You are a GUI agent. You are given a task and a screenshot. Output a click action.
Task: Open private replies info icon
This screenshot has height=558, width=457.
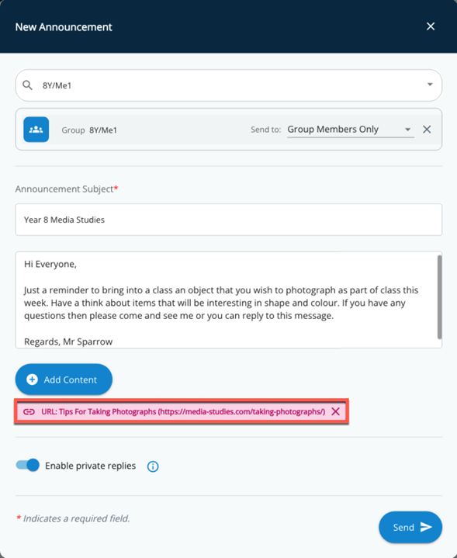[153, 466]
